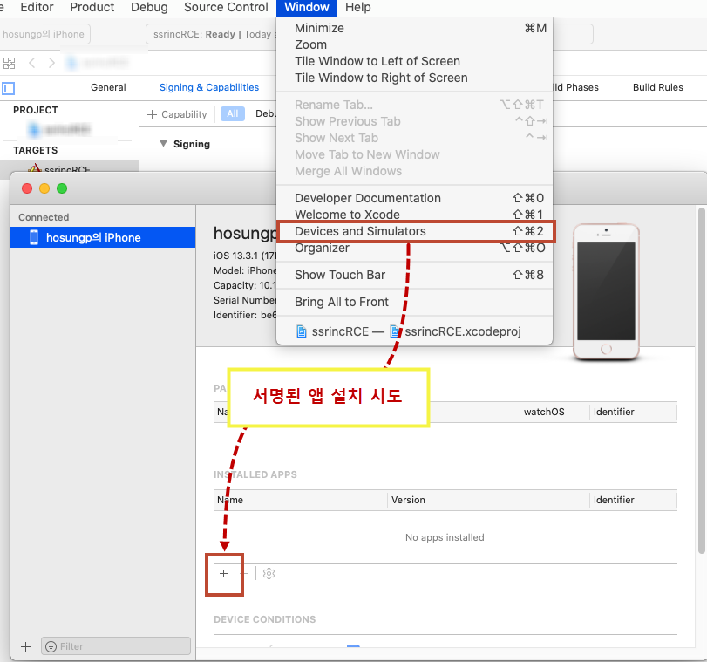Select Bring All to Front

point(414,302)
